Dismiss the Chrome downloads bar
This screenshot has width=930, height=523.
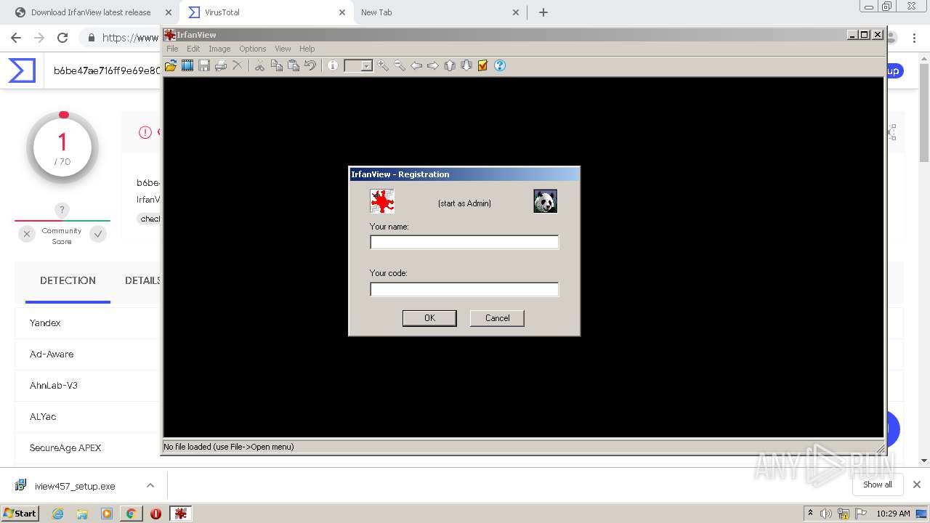917,485
